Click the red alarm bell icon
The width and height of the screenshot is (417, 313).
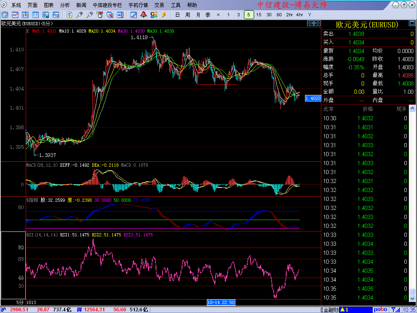click(x=143, y=15)
